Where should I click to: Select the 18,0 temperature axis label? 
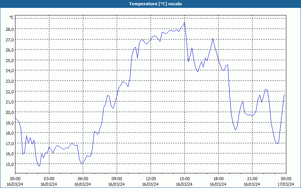tap(9, 133)
